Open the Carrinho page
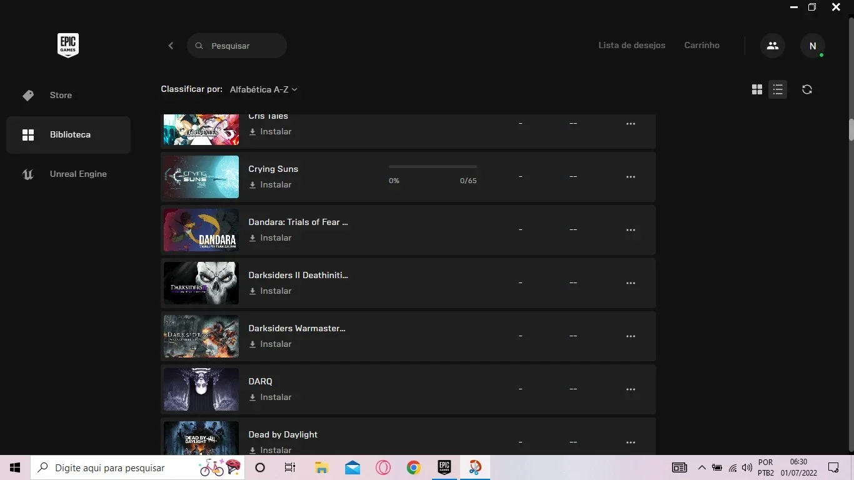This screenshot has height=480, width=854. (701, 45)
